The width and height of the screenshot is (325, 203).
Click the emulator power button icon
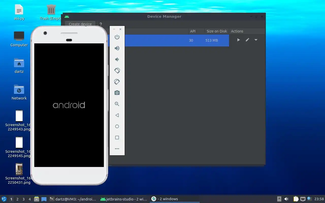(x=117, y=37)
